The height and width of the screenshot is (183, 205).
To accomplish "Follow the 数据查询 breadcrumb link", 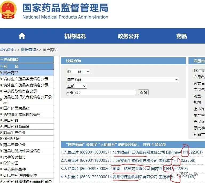I will [28, 50].
